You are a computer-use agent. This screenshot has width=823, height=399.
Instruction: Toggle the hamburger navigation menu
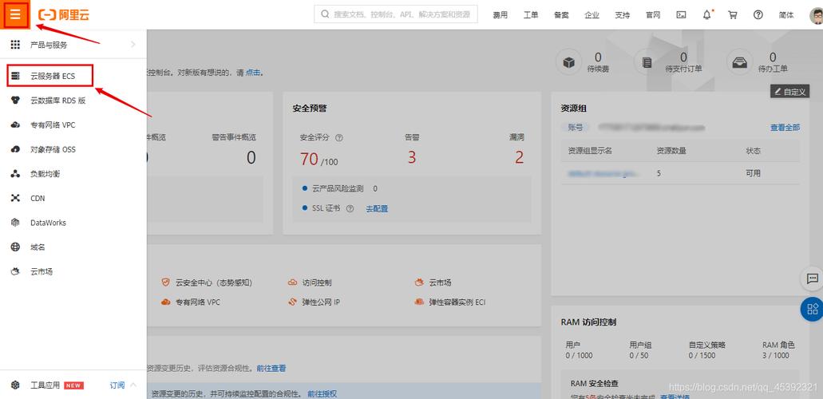coord(14,14)
